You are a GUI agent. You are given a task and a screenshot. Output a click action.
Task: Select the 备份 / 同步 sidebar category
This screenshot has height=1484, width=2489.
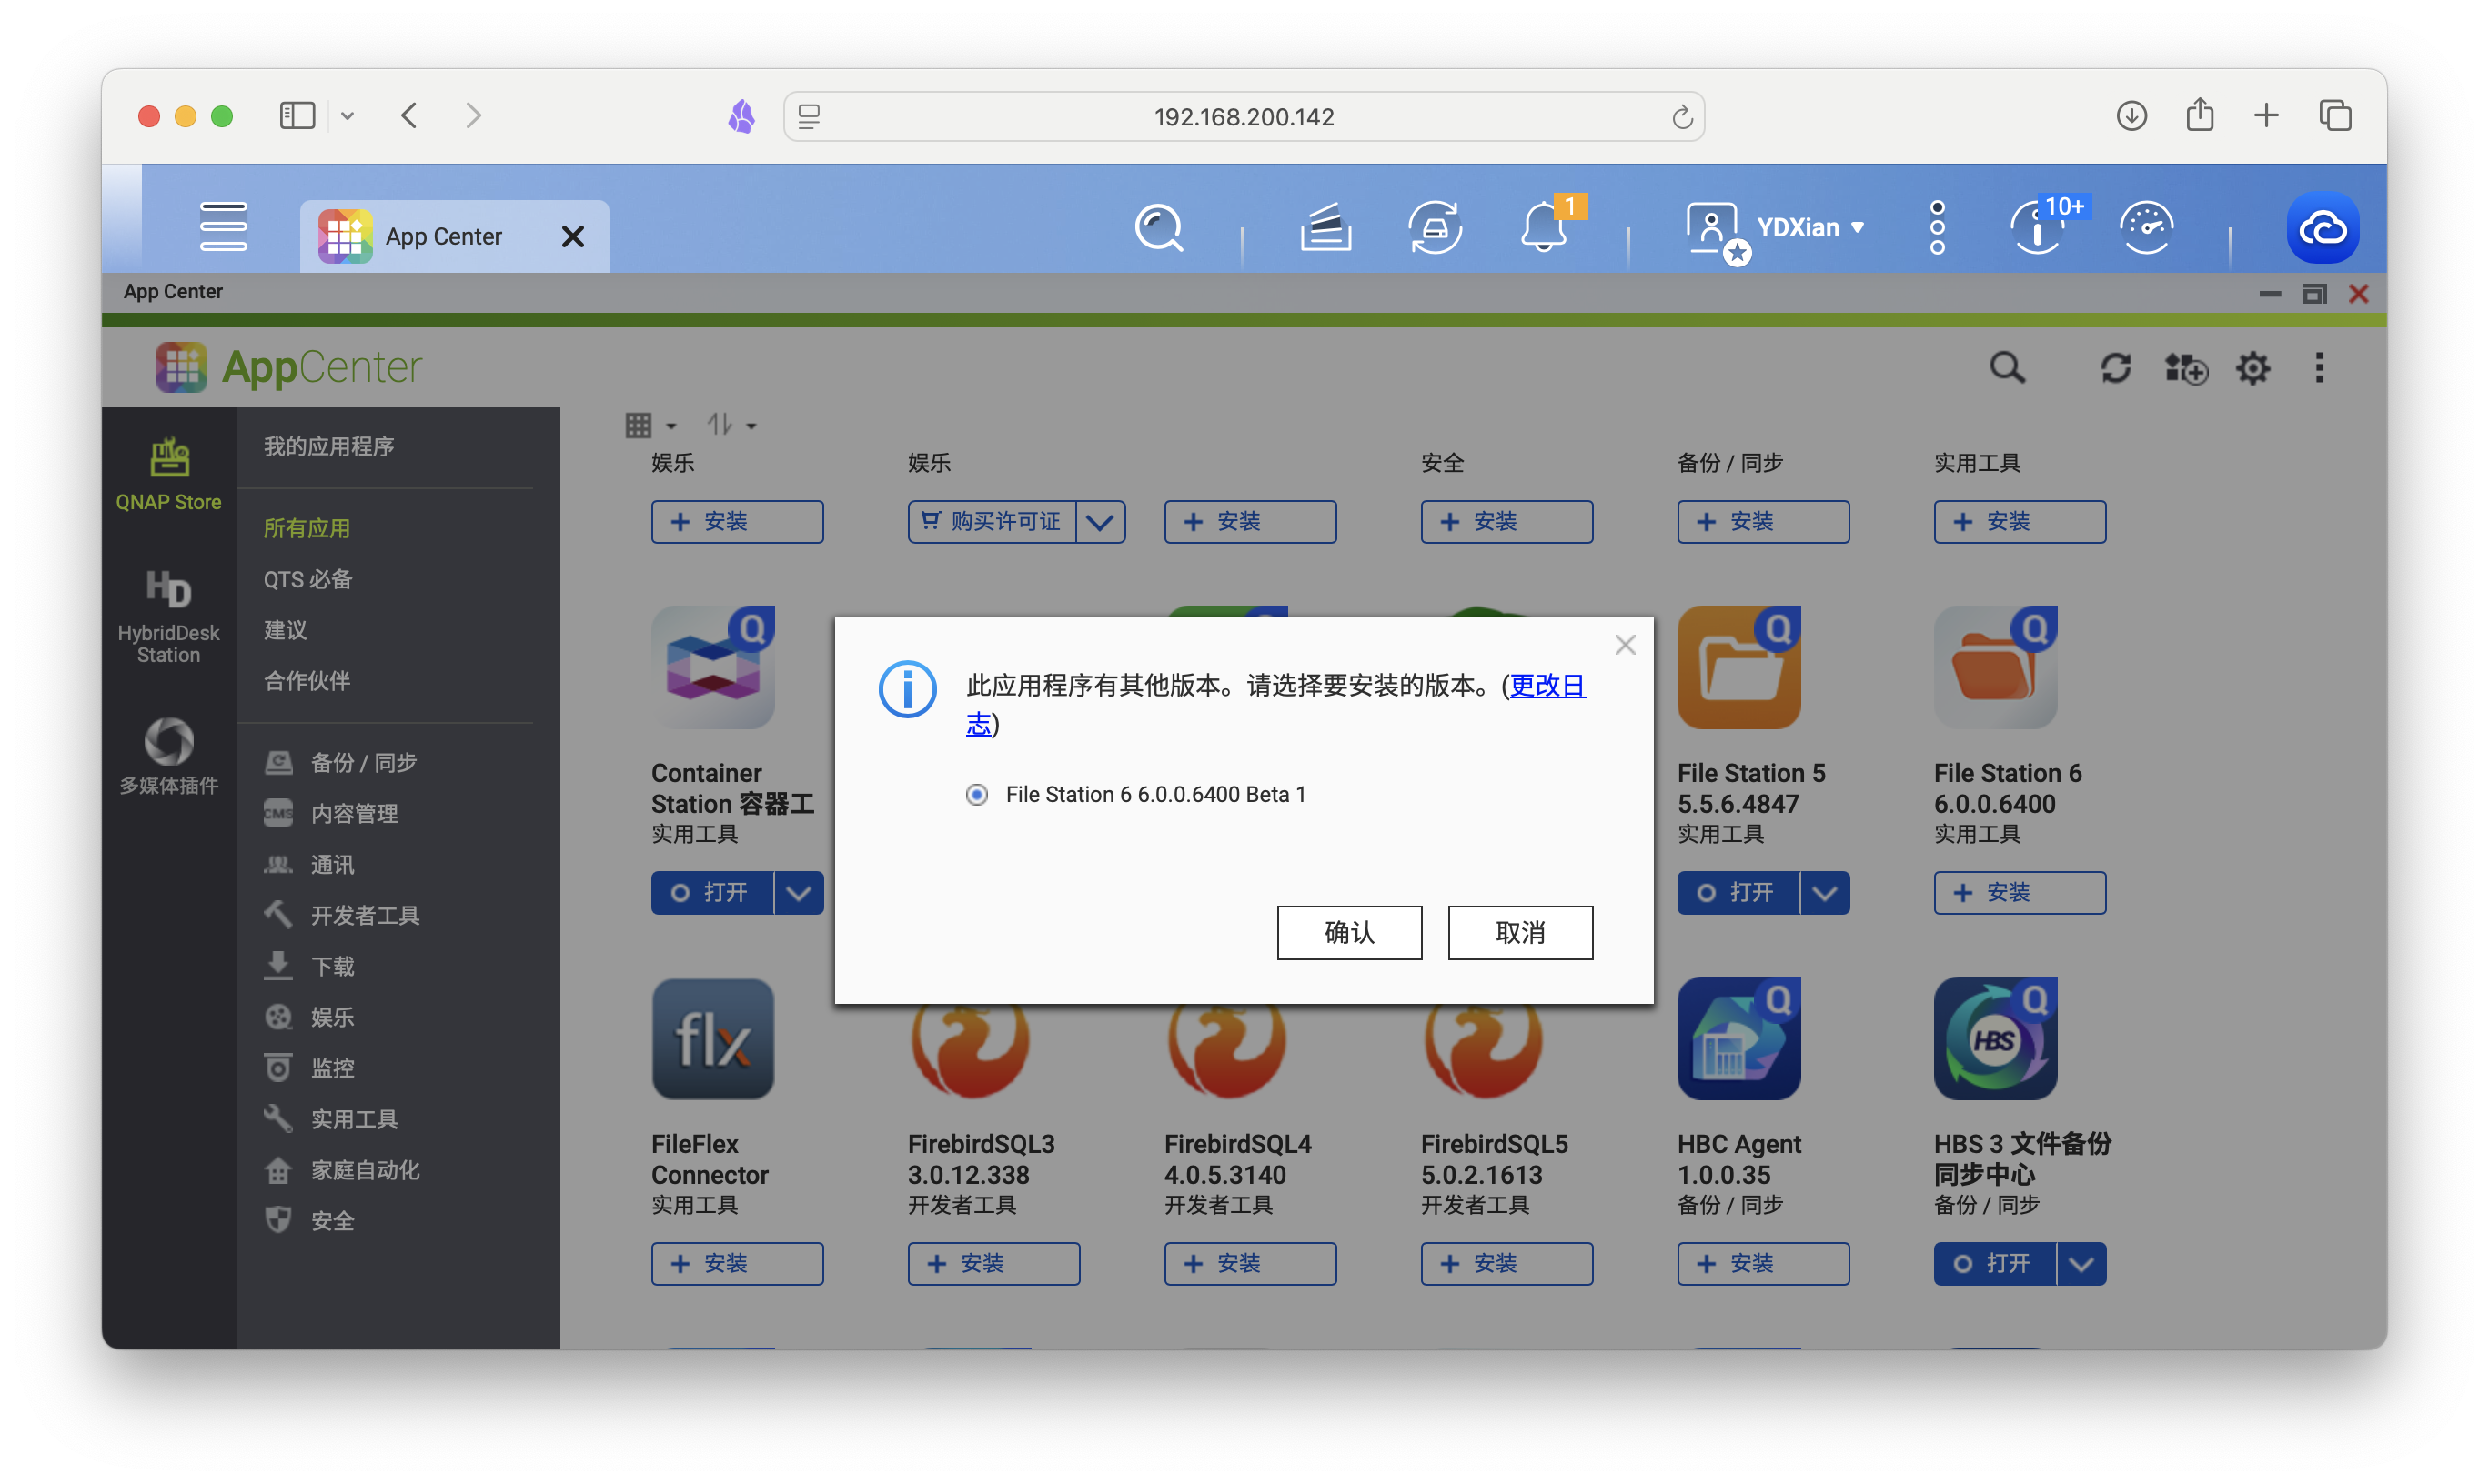(340, 763)
